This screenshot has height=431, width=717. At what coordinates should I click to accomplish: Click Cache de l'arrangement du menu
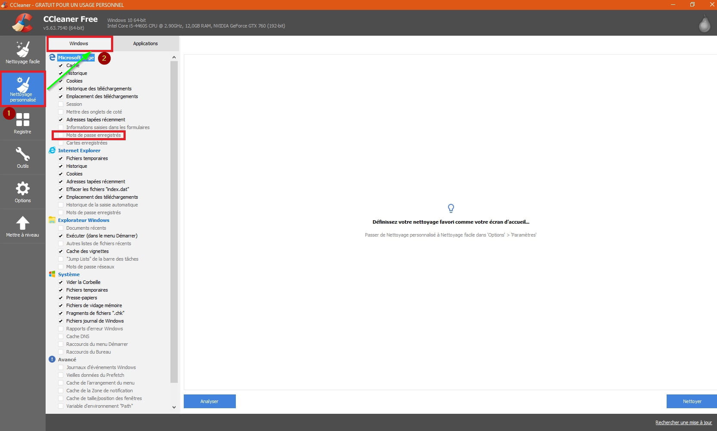[100, 383]
